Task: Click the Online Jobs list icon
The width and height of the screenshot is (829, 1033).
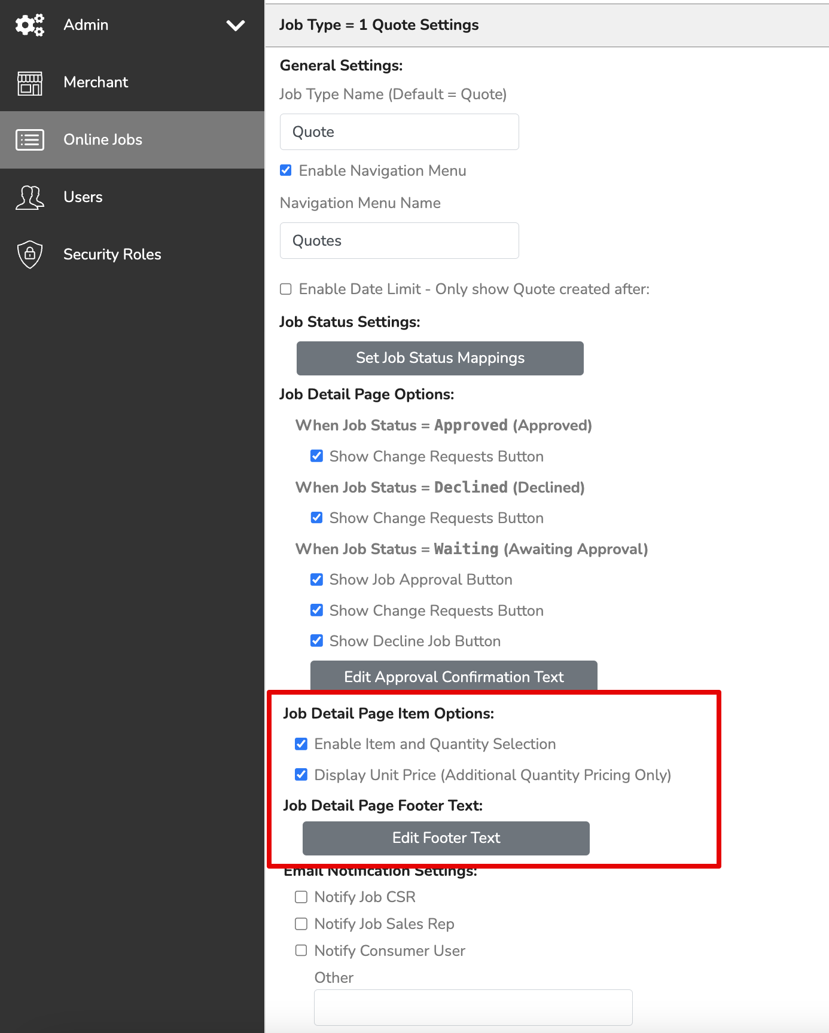Action: pyautogui.click(x=30, y=140)
